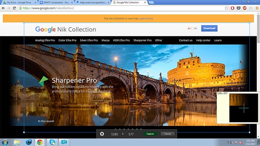Open capture settings gear icon
The width and height of the screenshot is (260, 146).
click(102, 134)
